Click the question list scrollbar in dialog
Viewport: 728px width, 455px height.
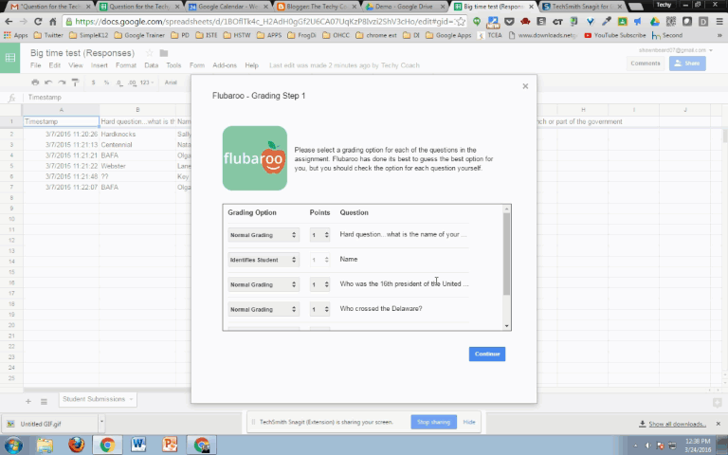point(506,256)
